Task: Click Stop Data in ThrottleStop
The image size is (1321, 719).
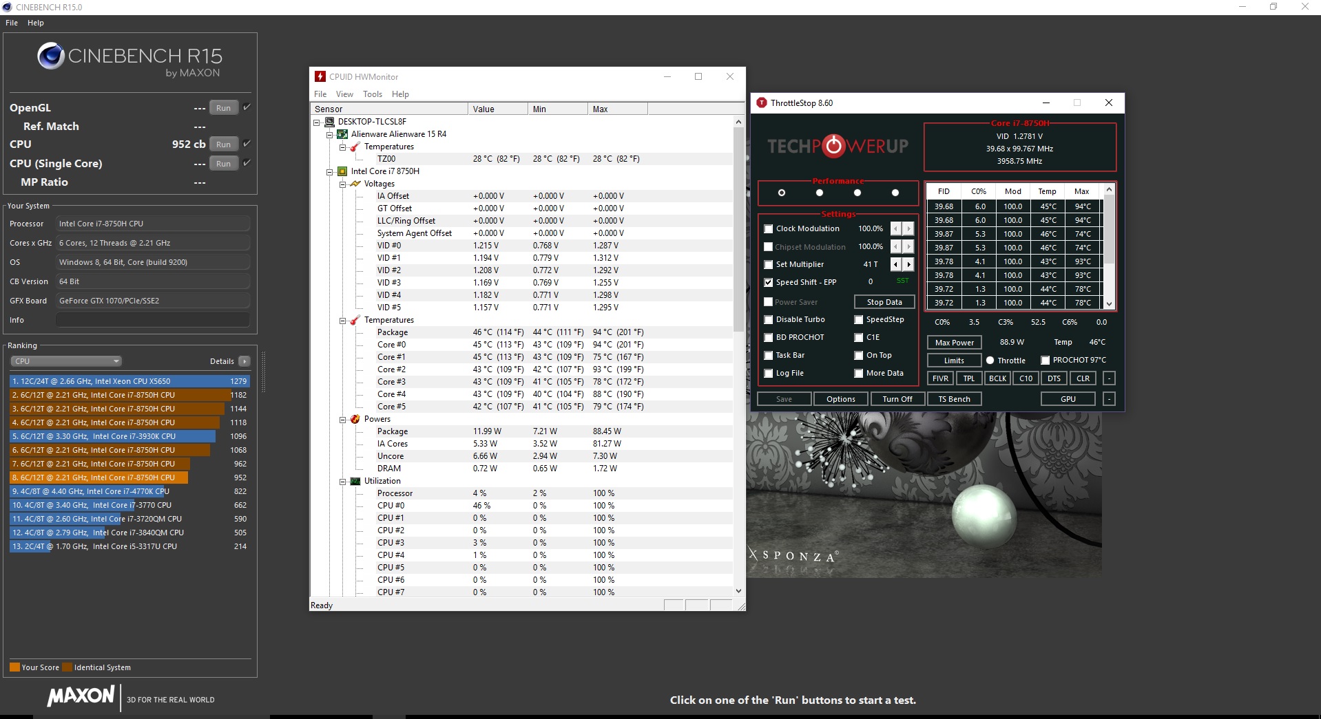Action: click(884, 302)
